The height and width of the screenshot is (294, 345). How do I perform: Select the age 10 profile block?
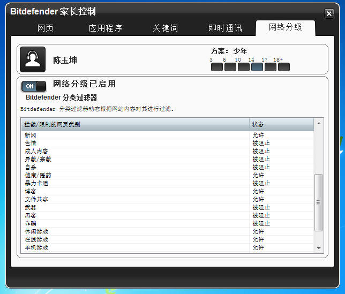243,67
